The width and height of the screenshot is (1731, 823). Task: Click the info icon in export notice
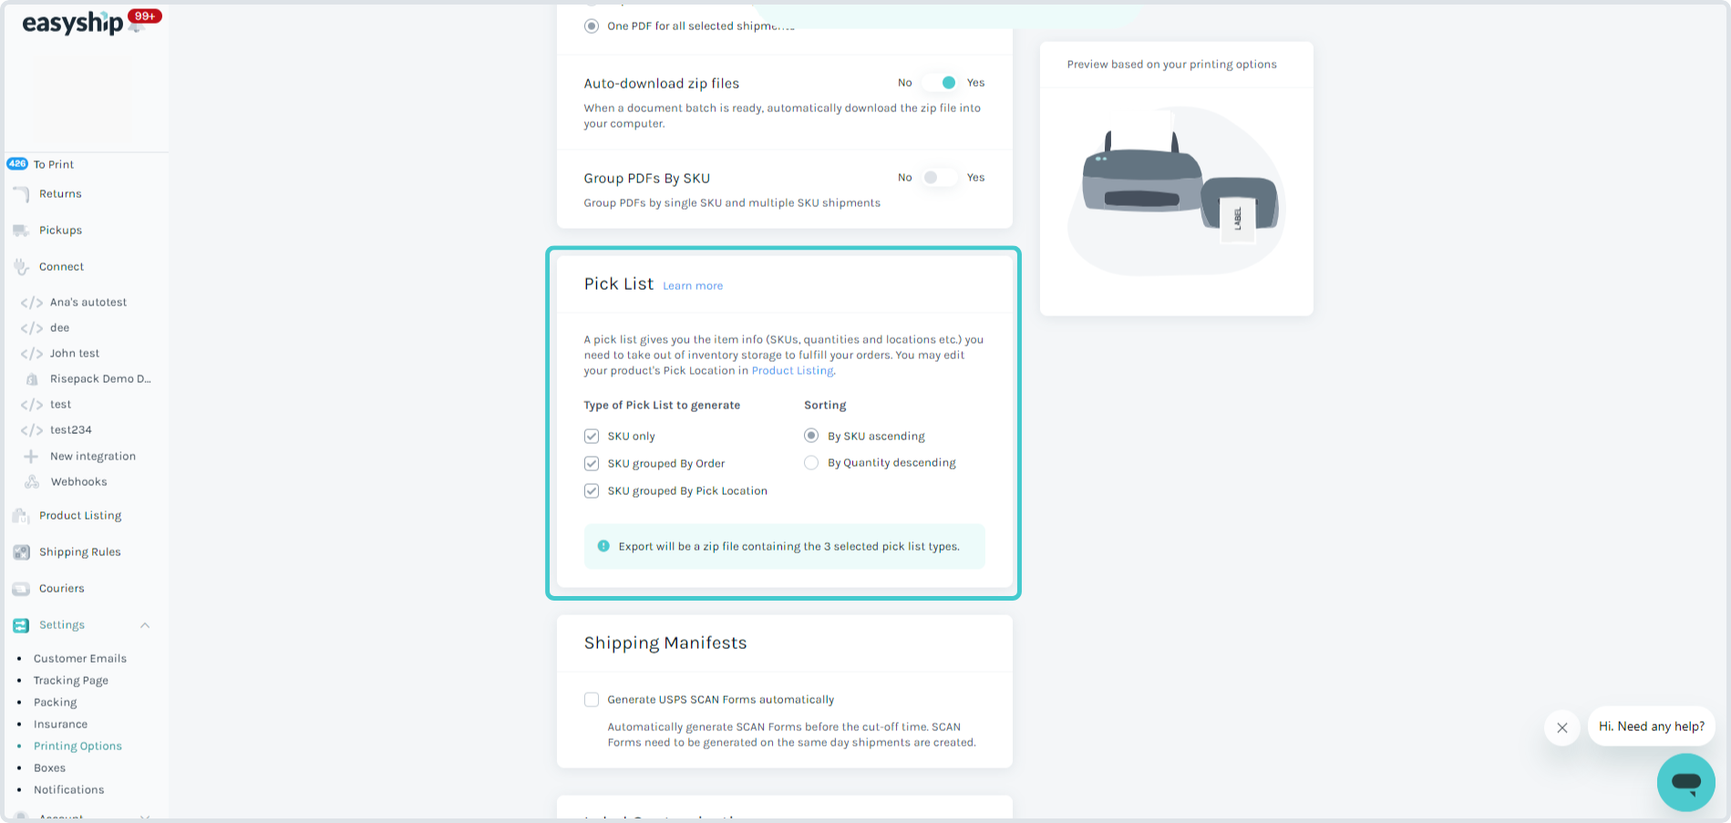pos(603,546)
